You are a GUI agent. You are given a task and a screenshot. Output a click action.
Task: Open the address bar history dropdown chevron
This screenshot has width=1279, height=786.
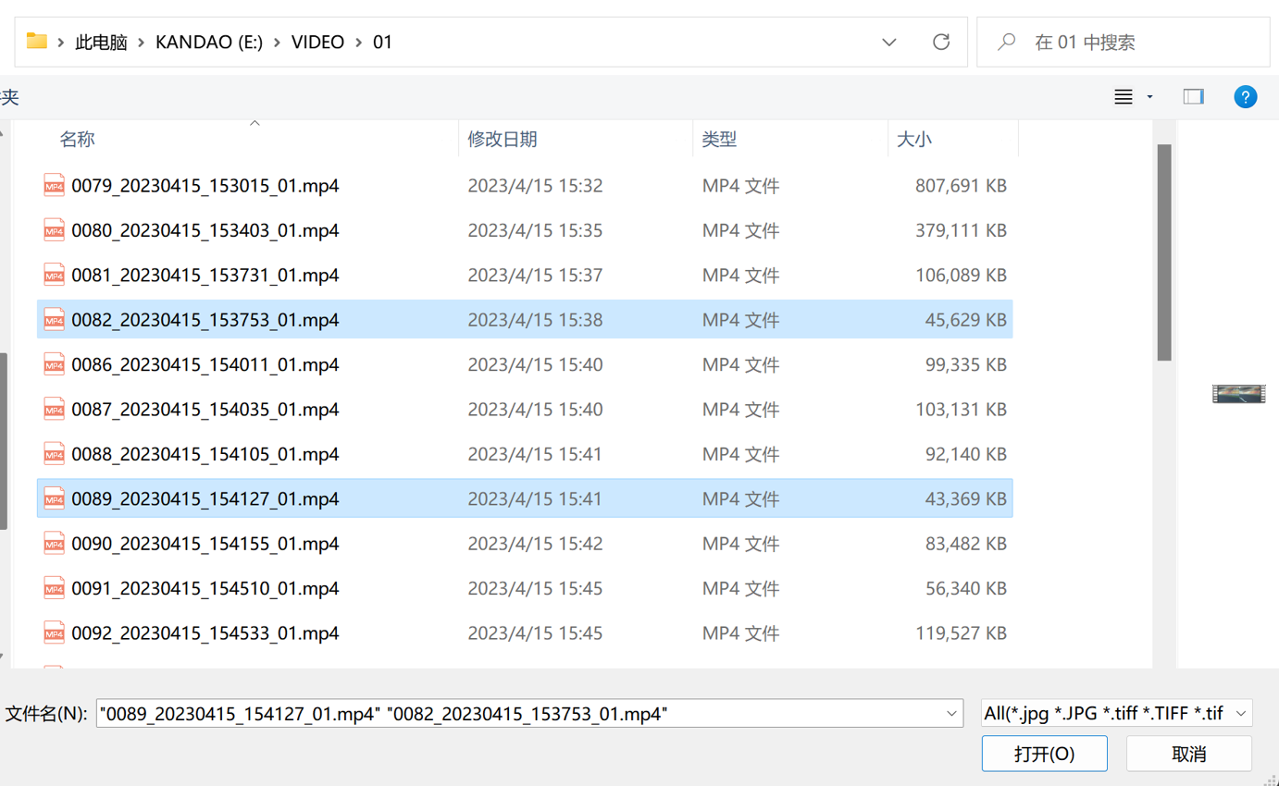(x=888, y=42)
